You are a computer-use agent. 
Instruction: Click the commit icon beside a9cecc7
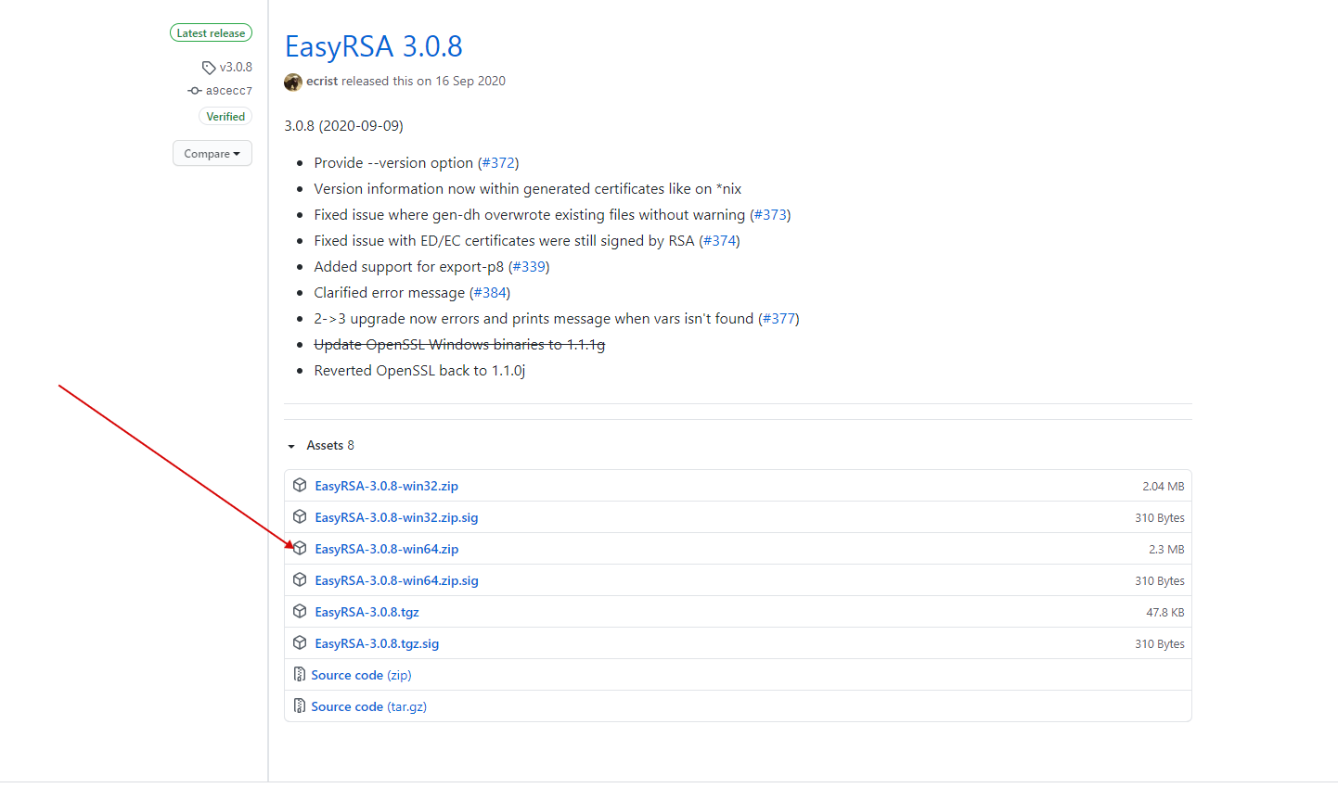(195, 91)
